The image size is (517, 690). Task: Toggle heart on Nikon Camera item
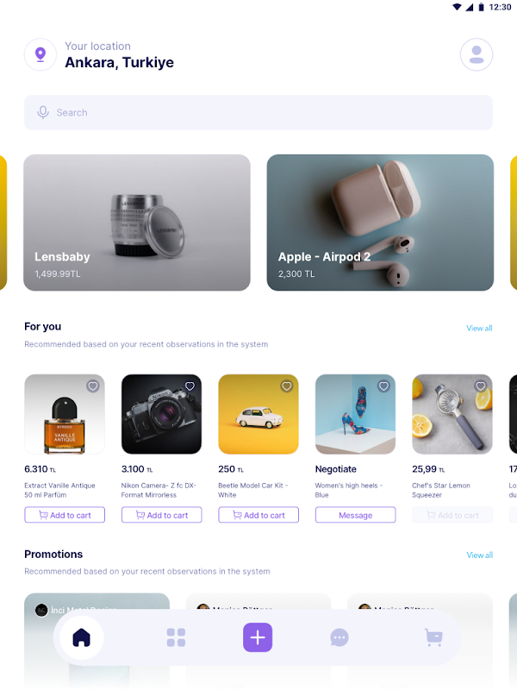(x=190, y=386)
